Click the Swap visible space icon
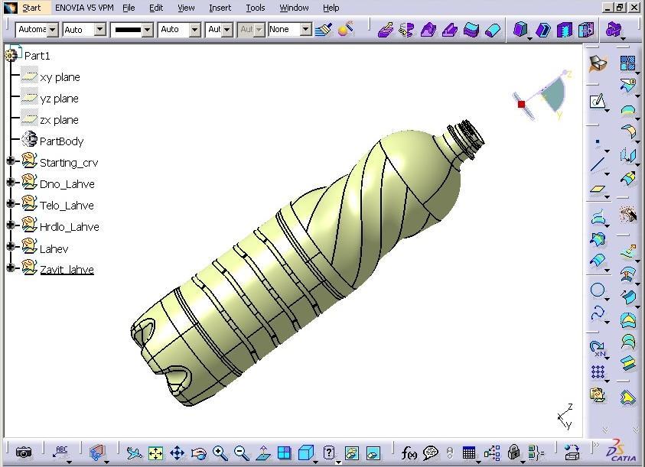The width and height of the screenshot is (645, 467). pos(373,453)
